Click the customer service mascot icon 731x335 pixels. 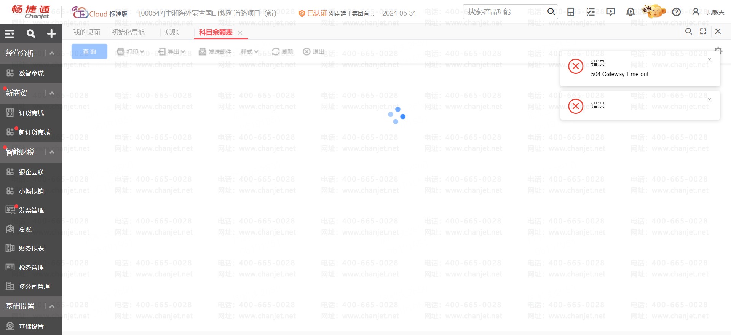tap(654, 11)
